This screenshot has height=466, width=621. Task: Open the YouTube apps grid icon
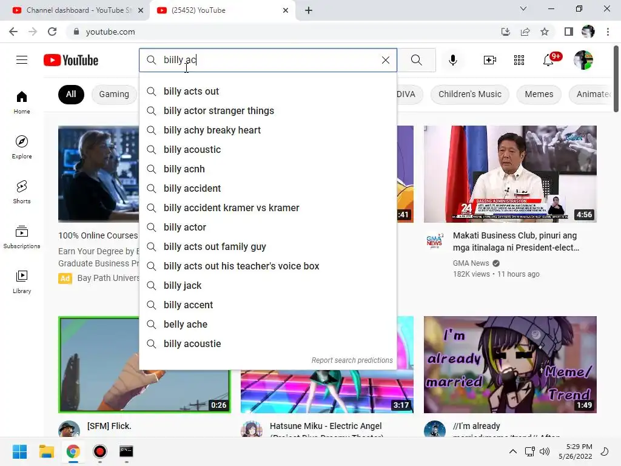[519, 60]
